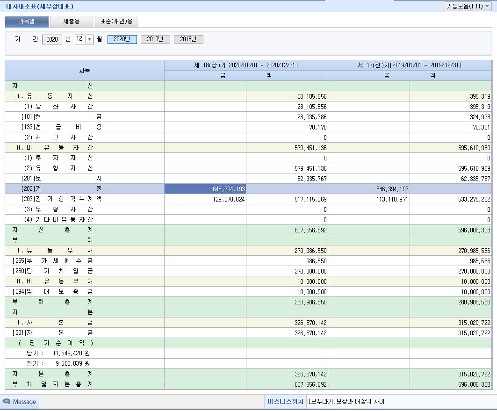This screenshot has width=497, height=411.
Task: Select the 2019년 period button
Action: coord(155,39)
